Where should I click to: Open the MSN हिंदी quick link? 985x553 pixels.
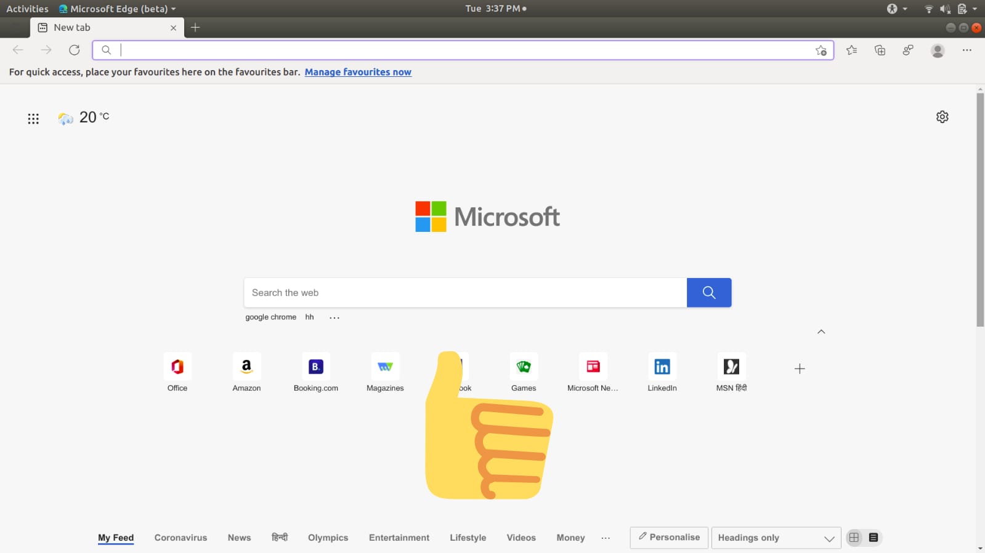[x=731, y=373]
